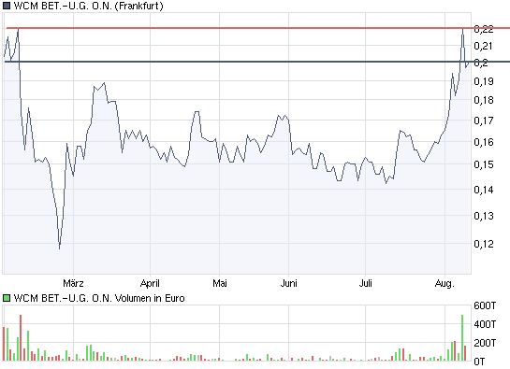510x369 pixels.
Task: Click the 0,2 price axis value
Action: (481, 63)
